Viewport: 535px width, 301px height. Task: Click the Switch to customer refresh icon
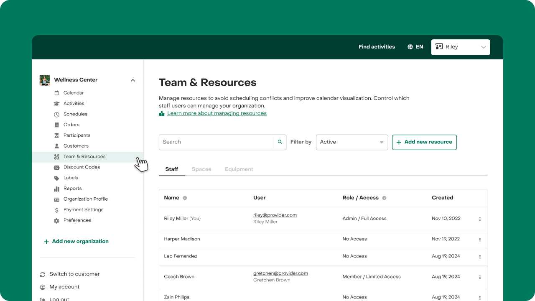tap(43, 275)
